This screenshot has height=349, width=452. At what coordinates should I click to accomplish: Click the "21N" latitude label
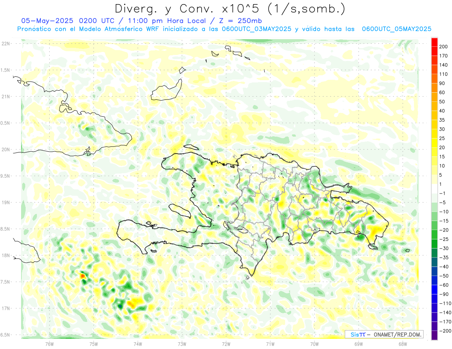pyautogui.click(x=6, y=97)
